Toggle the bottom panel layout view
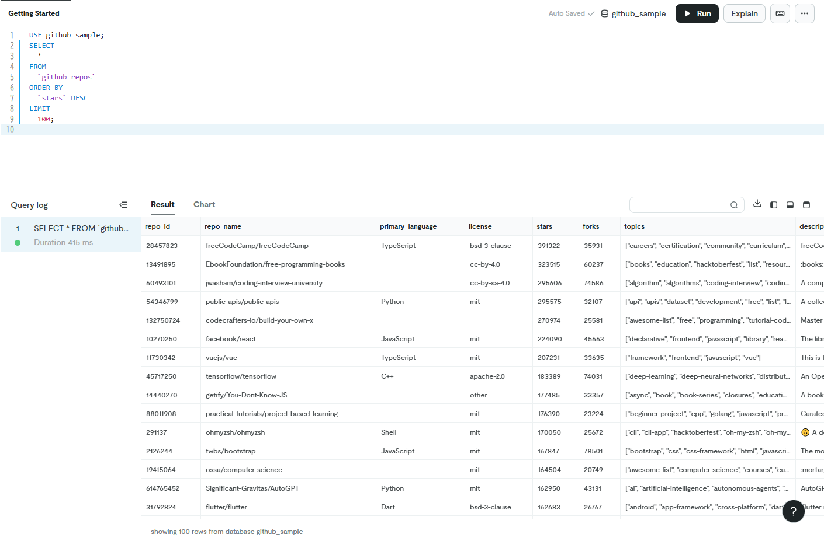824x541 pixels. click(x=790, y=205)
